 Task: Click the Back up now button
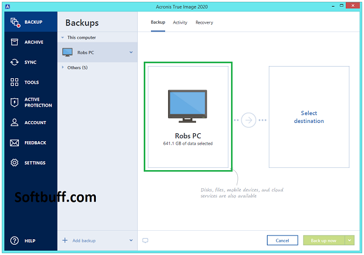[324, 240]
